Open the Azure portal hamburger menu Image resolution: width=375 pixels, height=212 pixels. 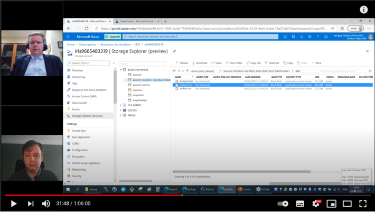(68, 36)
